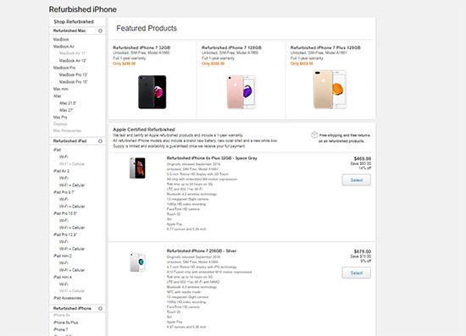
Task: Open Mac mini category in sidebar
Action: coord(61,89)
